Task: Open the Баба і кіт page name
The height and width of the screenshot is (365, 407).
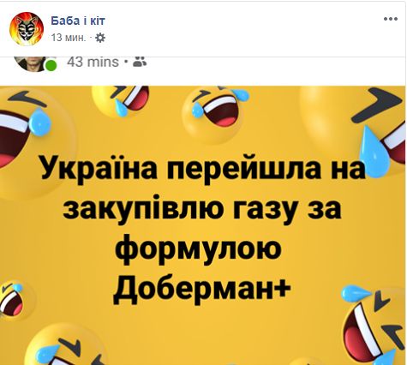Action: [78, 21]
